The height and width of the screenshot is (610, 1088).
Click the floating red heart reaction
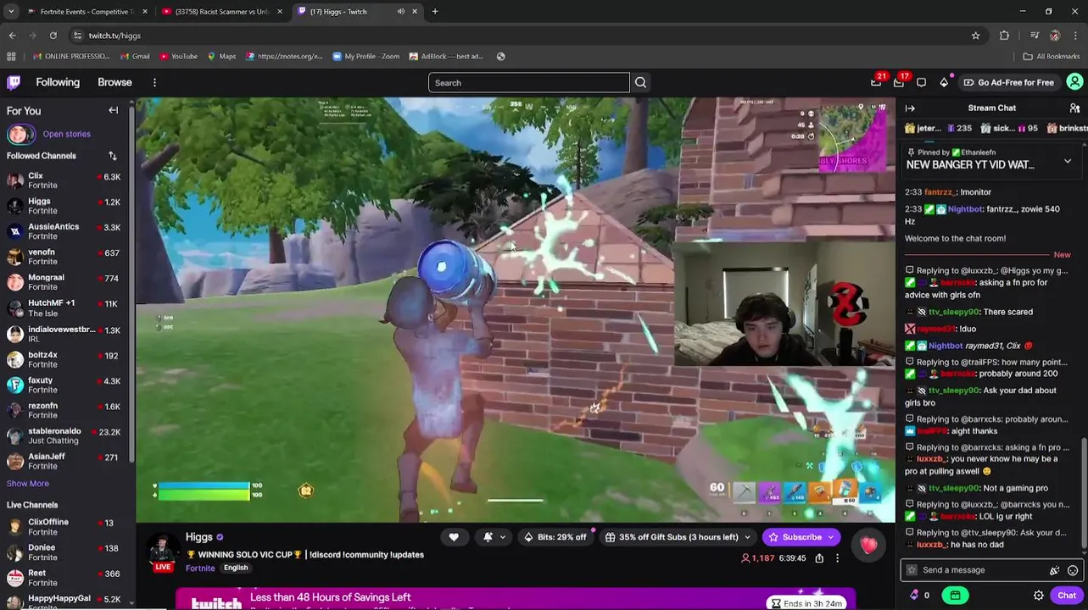(x=869, y=546)
